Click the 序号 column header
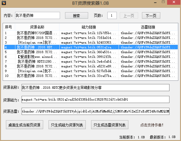Screen dimensions: 181x141 pos(8,27)
